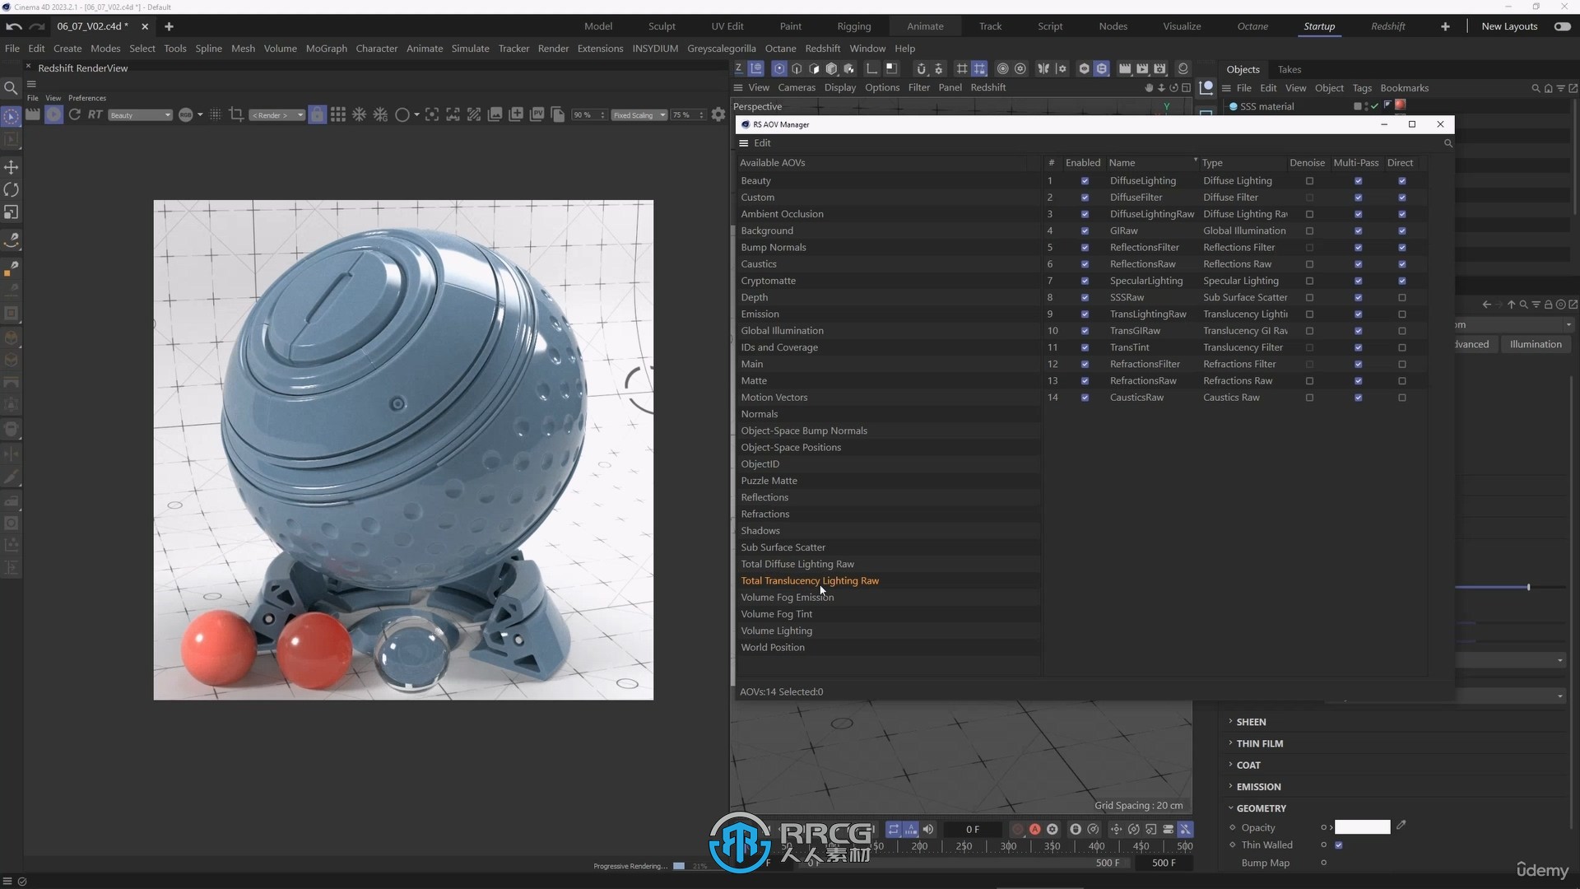The height and width of the screenshot is (889, 1580).
Task: Search icon in RS AOV Manager
Action: coord(1448,143)
